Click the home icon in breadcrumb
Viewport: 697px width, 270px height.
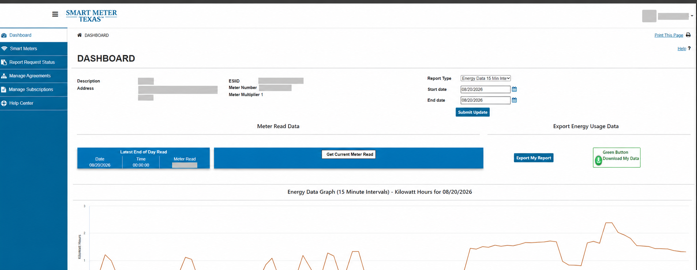click(x=79, y=35)
